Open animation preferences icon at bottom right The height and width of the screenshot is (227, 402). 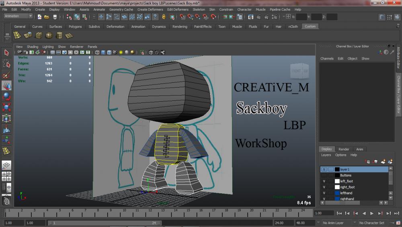398,223
